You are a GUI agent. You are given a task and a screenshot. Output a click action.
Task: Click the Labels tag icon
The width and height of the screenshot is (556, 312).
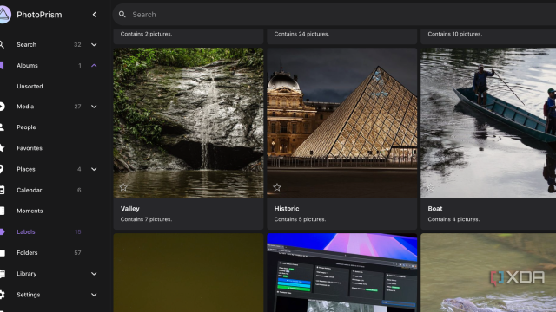coord(2,231)
